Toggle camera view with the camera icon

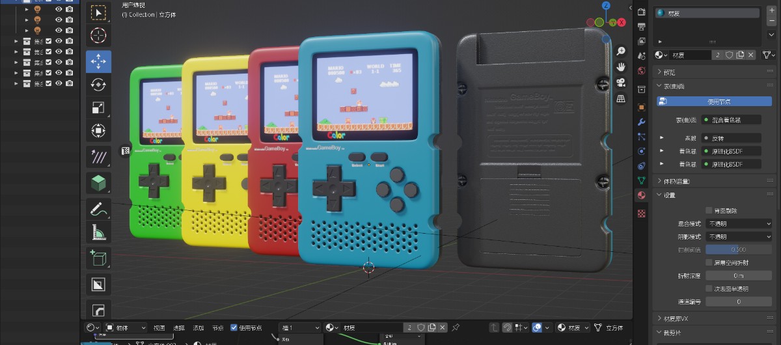621,83
